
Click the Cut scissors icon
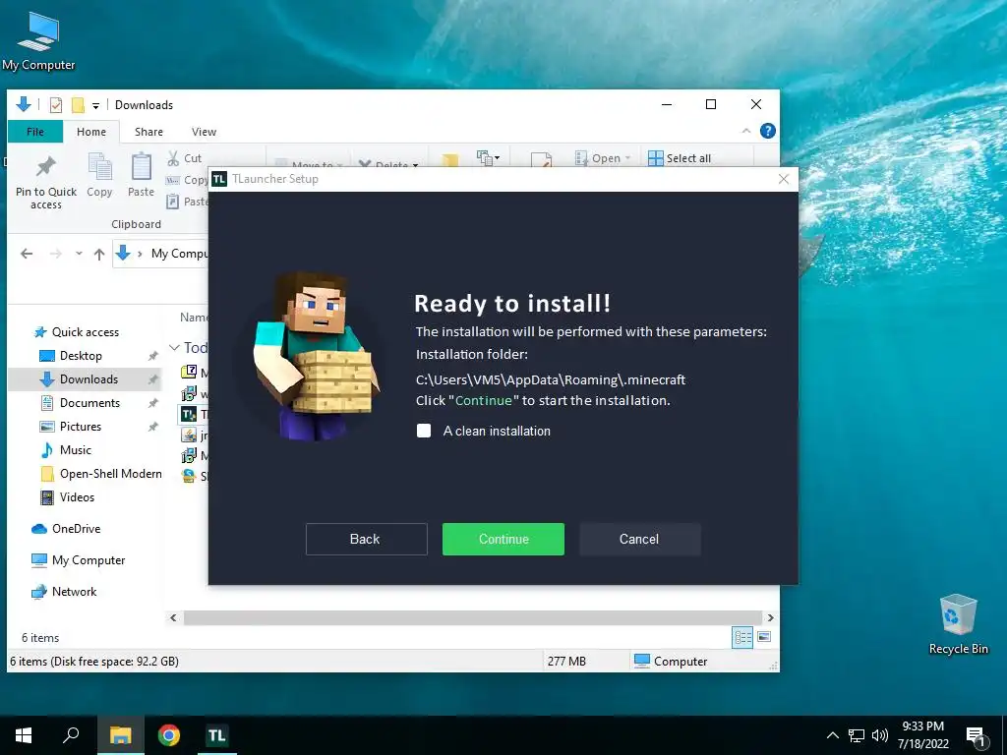(173, 158)
